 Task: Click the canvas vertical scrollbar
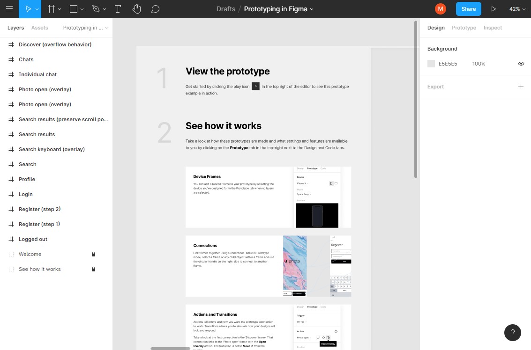coord(416,99)
